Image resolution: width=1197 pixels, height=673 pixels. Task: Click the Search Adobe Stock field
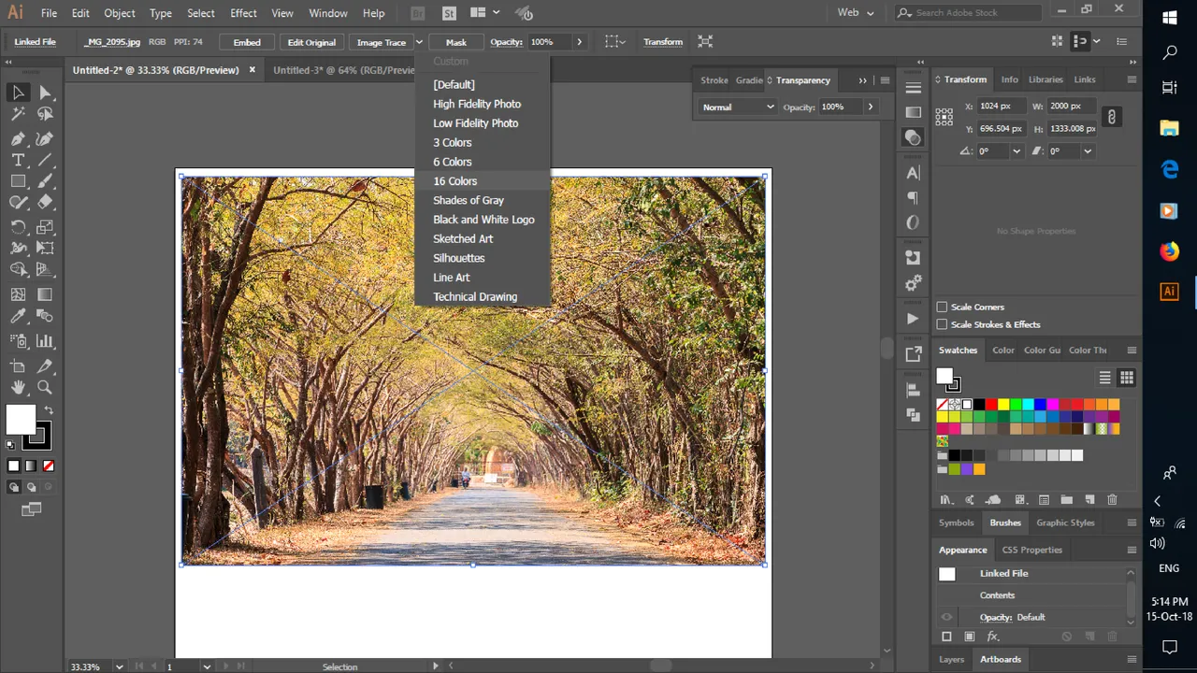(969, 13)
